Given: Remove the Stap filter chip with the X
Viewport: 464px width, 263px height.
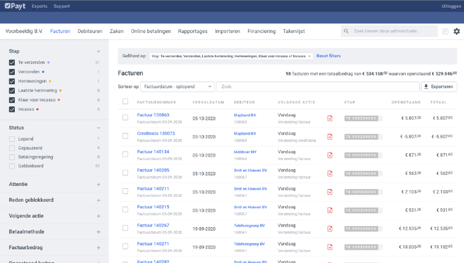Looking at the screenshot, I should tap(309, 56).
